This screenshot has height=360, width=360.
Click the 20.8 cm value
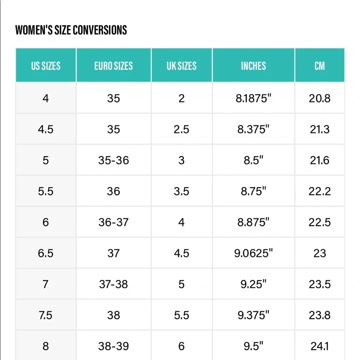(x=320, y=98)
